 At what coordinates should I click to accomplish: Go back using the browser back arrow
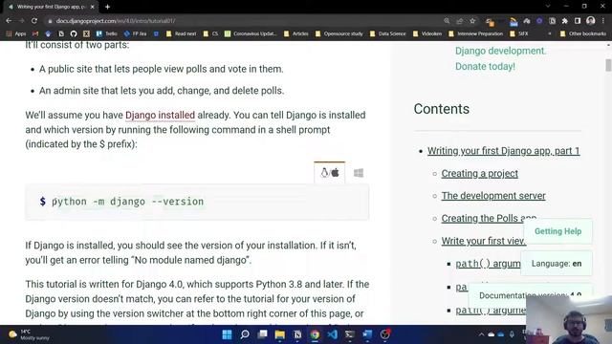[9, 21]
